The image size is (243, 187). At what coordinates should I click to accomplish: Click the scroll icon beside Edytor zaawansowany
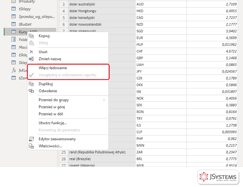pos(31,139)
